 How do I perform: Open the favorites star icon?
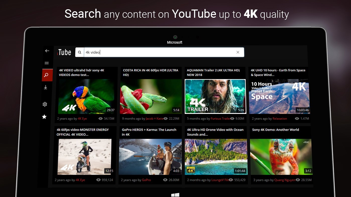coord(44,117)
